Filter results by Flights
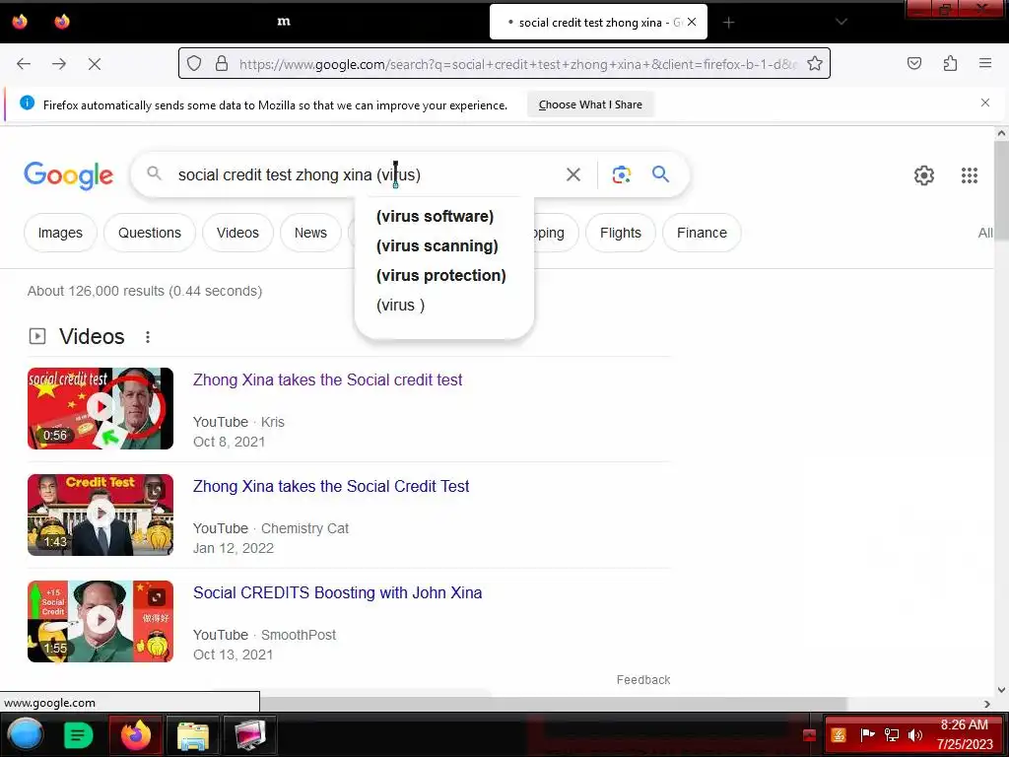 [621, 233]
